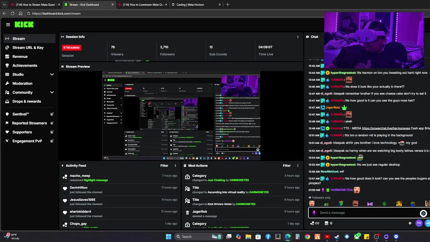Click the Supporters heart icon
Viewport: 430px width, 242px height.
point(7,132)
